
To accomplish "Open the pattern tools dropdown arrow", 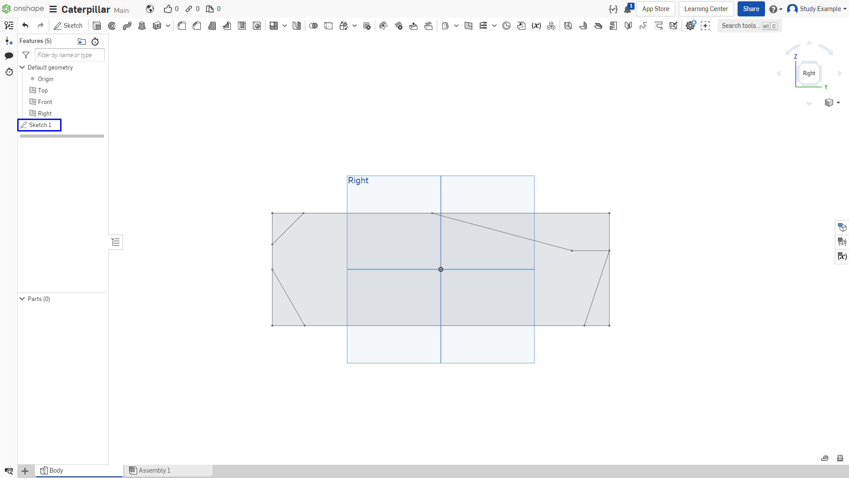I will 285,26.
